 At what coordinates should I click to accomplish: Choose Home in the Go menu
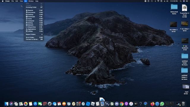coord(34,19)
